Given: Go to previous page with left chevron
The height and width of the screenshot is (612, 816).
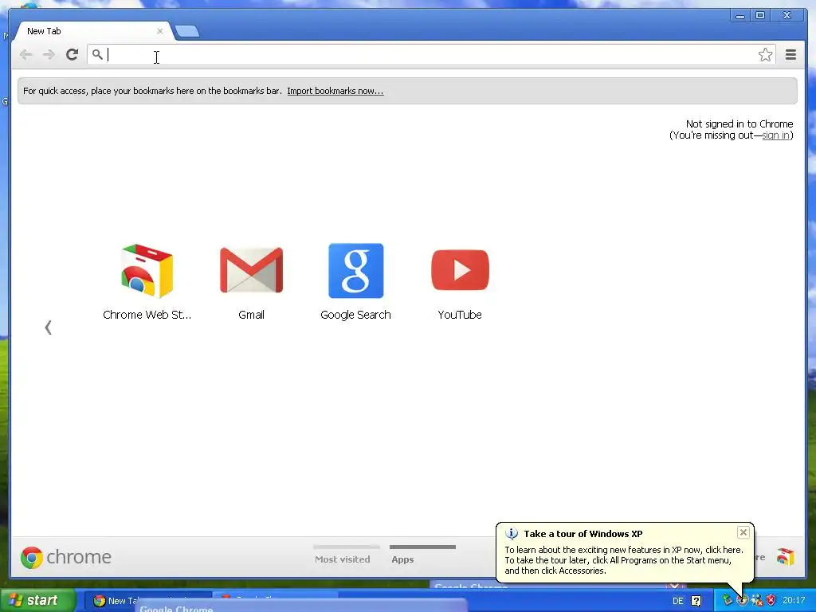Looking at the screenshot, I should (49, 328).
